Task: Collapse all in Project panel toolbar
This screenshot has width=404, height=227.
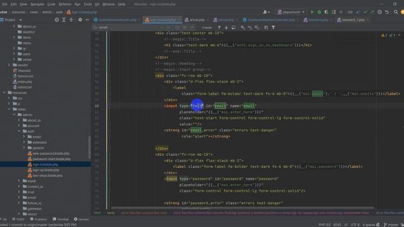Action: point(71,20)
